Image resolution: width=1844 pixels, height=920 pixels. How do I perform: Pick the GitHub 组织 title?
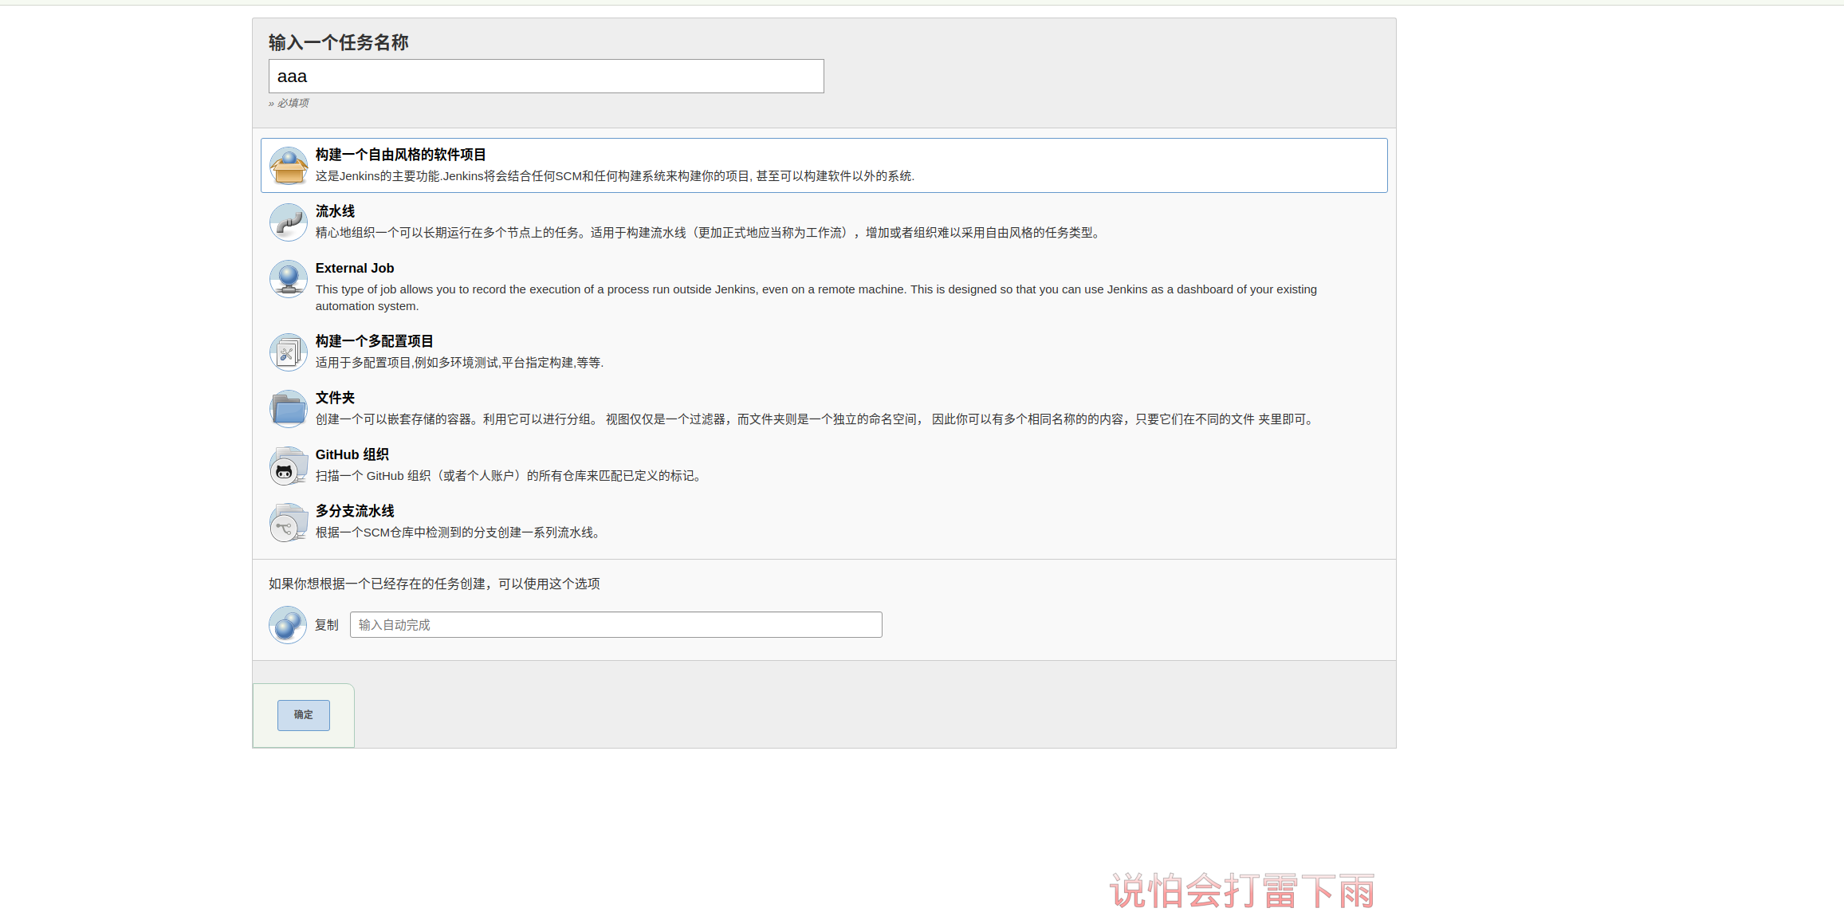(352, 454)
